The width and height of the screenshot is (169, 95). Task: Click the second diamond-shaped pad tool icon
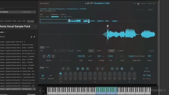click(x=83, y=69)
